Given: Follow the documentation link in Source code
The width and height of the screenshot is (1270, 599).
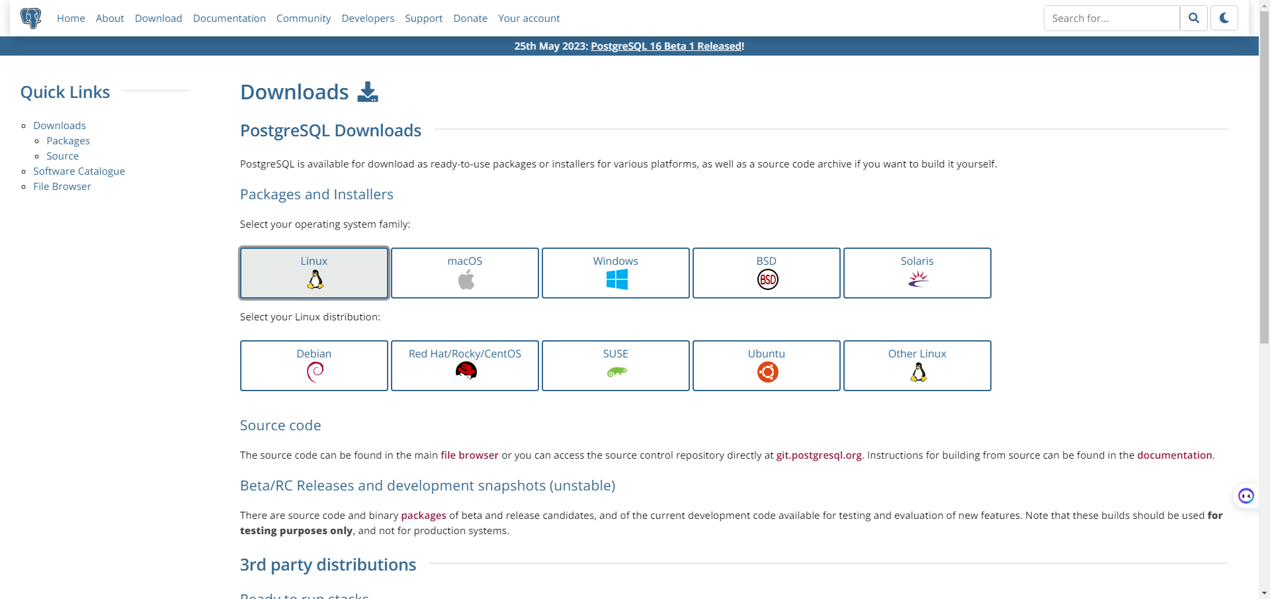Looking at the screenshot, I should pos(1175,455).
